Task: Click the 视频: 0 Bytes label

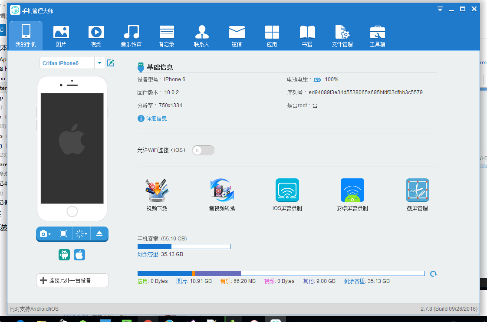Action: tap(279, 281)
